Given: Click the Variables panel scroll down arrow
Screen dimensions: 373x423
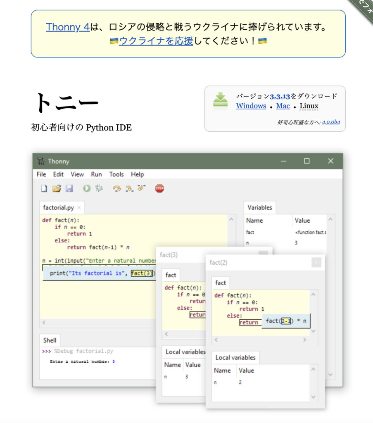Looking at the screenshot, I should coord(330,375).
